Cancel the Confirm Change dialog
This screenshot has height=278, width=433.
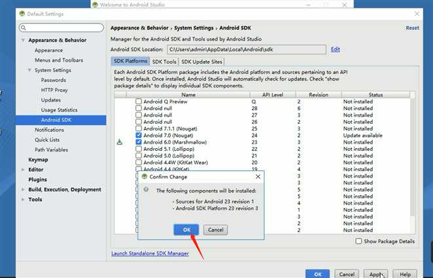pyautogui.click(x=216, y=229)
